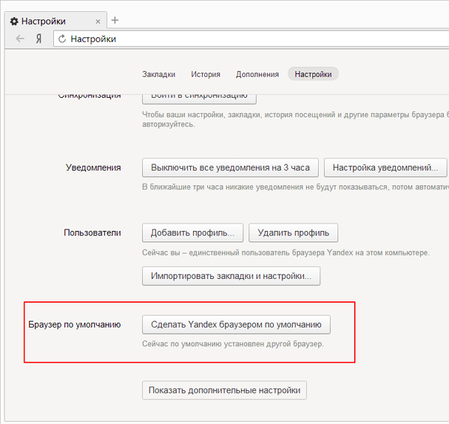Open a new tab with plus icon
Image resolution: width=449 pixels, height=424 pixels.
[x=114, y=20]
